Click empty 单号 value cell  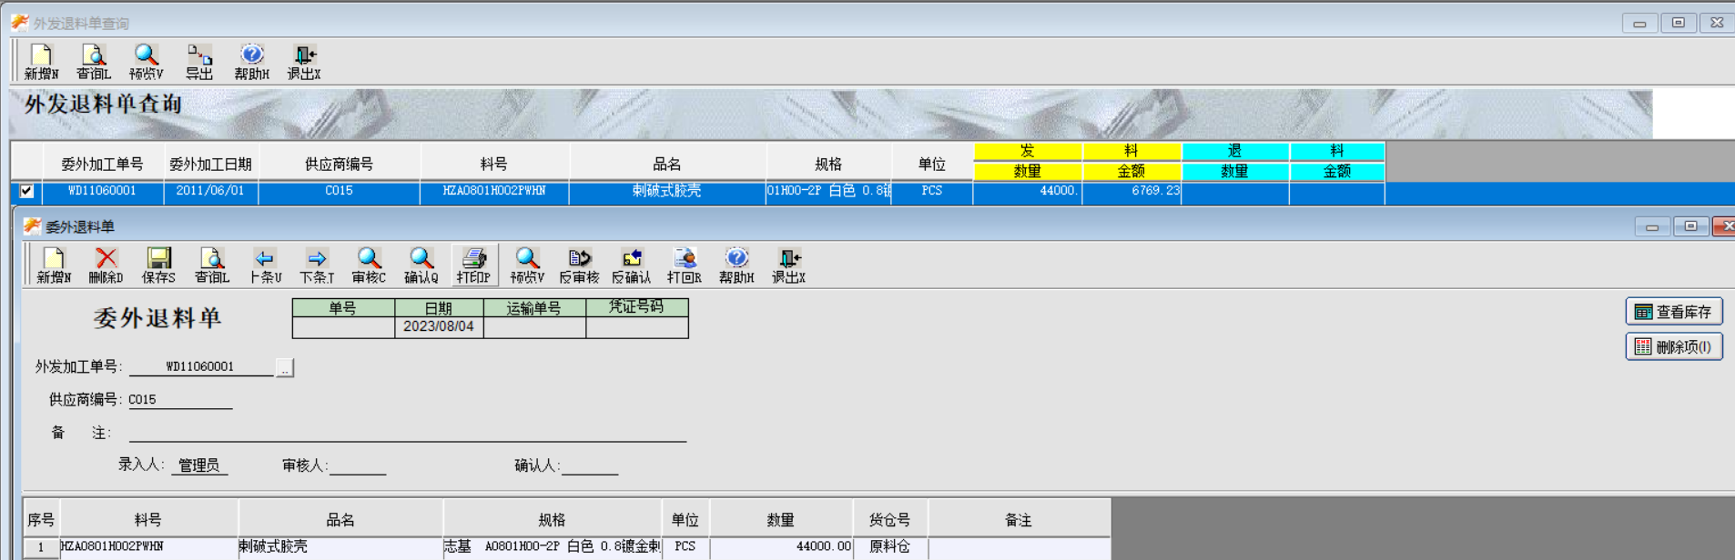coord(343,326)
